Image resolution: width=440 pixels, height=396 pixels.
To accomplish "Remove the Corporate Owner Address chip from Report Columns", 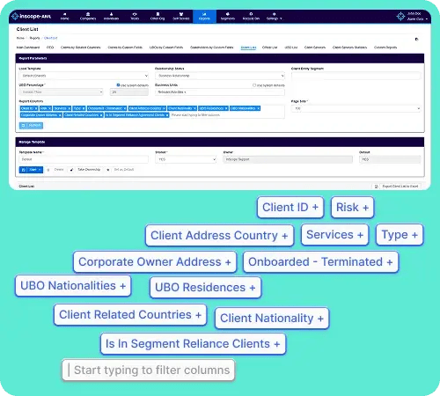I will point(60,115).
